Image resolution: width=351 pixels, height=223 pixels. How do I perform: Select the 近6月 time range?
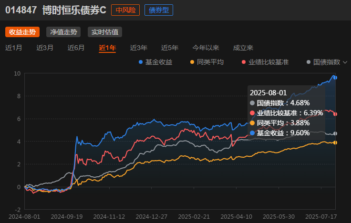[76, 48]
